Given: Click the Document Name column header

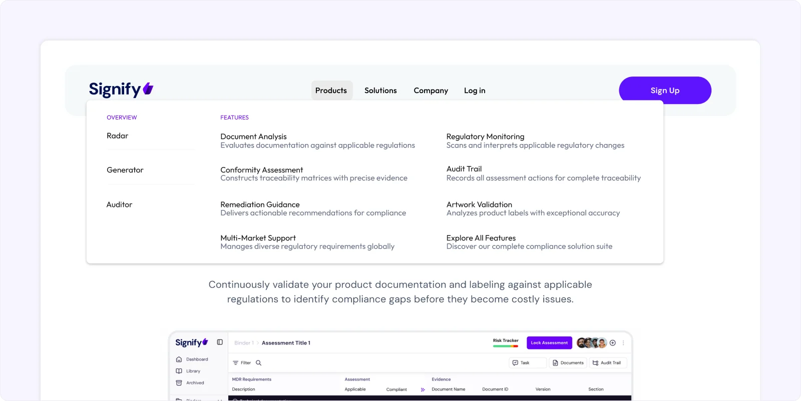Looking at the screenshot, I should (x=449, y=389).
